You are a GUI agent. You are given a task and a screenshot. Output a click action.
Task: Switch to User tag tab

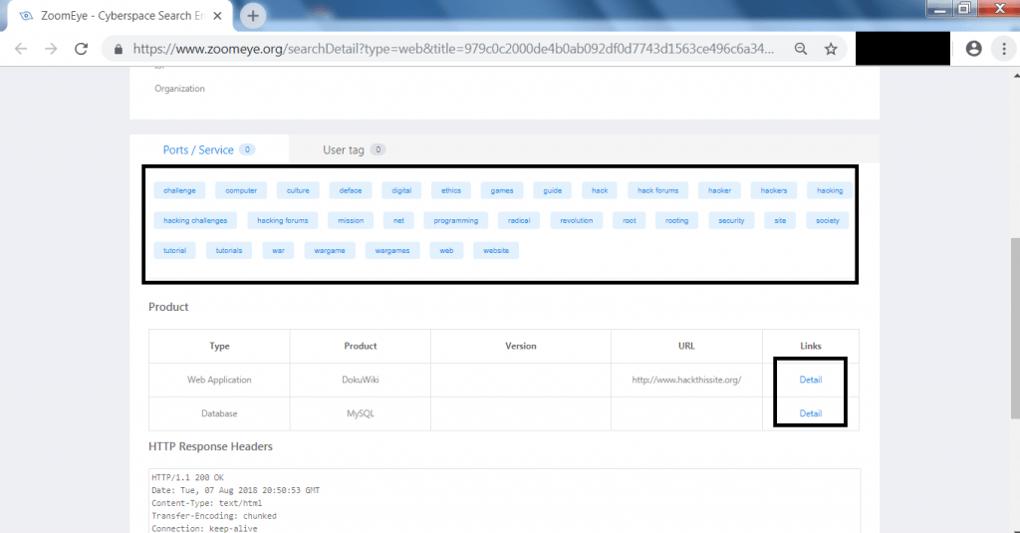[x=354, y=149]
